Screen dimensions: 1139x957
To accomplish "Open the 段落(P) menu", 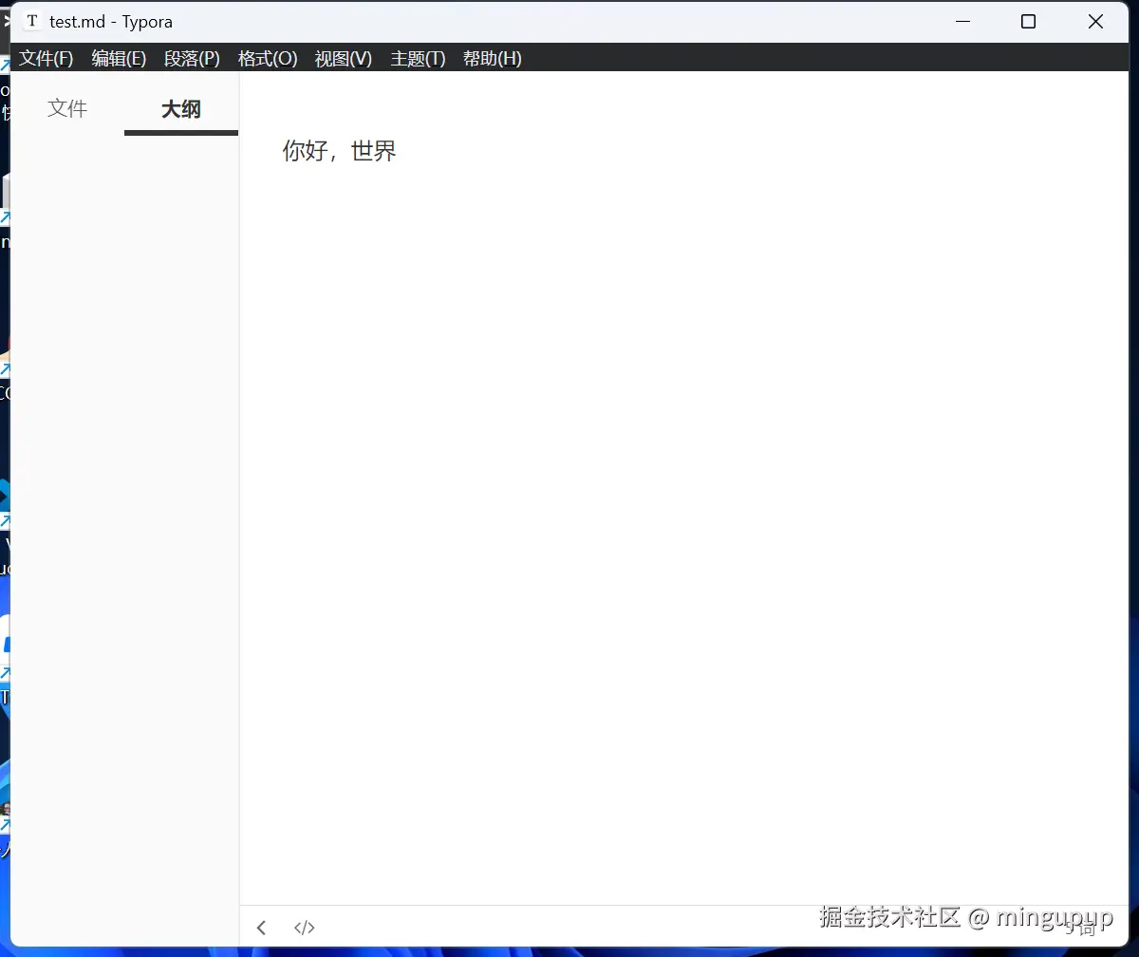I will click(192, 58).
